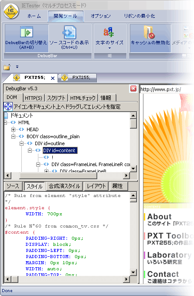Screen dimensions: 194x296
Task: Open the オプション ribbon tab
Action: (100, 16)
